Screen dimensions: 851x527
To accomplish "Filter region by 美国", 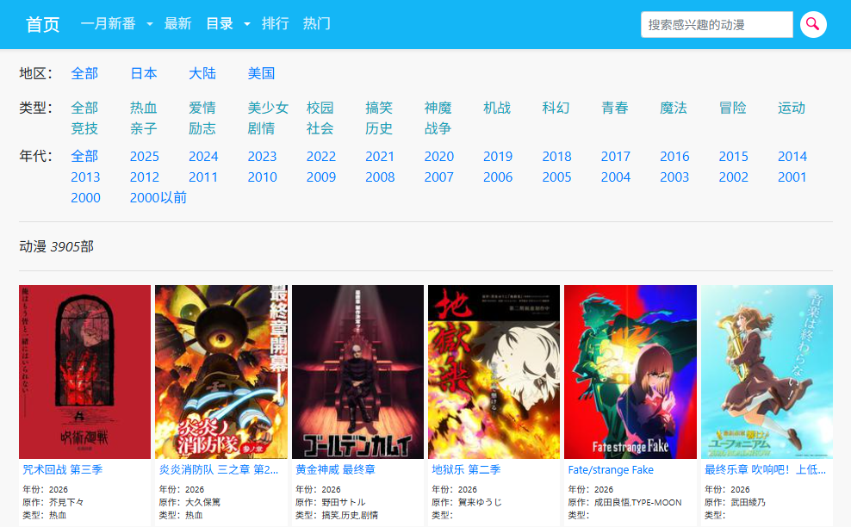I will (261, 73).
